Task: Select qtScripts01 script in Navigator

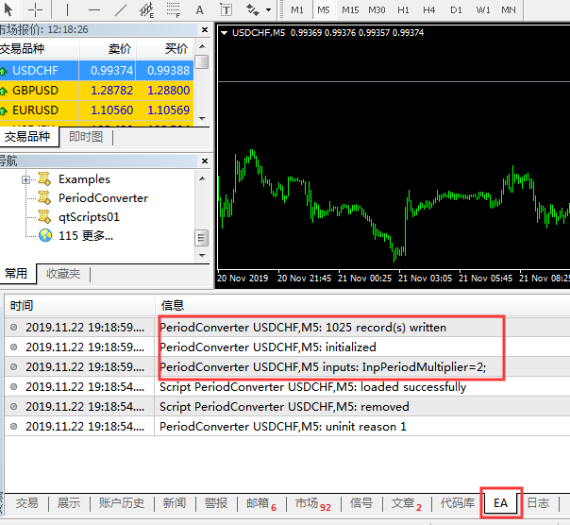Action: 89,217
